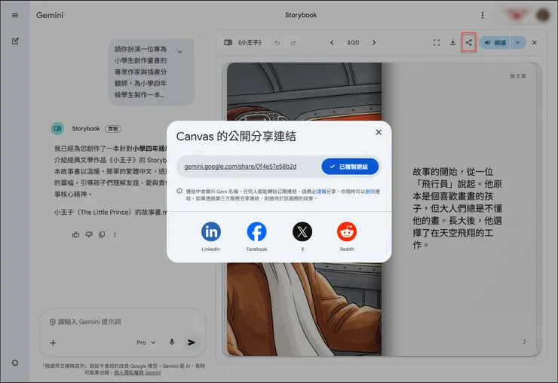Click the Gemini logo text
558x383 pixels.
coord(50,15)
